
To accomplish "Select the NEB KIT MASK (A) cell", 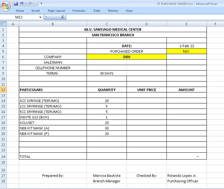I will (x=53, y=128).
